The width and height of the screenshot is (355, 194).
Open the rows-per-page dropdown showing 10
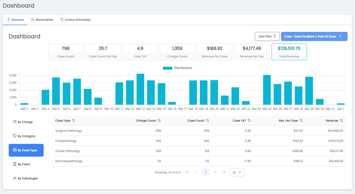point(237,172)
